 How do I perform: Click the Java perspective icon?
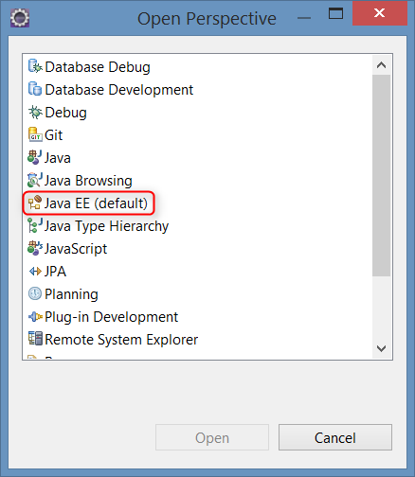click(35, 157)
